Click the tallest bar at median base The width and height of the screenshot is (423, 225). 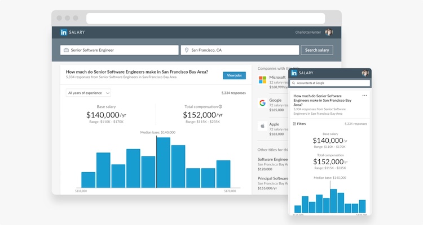164,163
